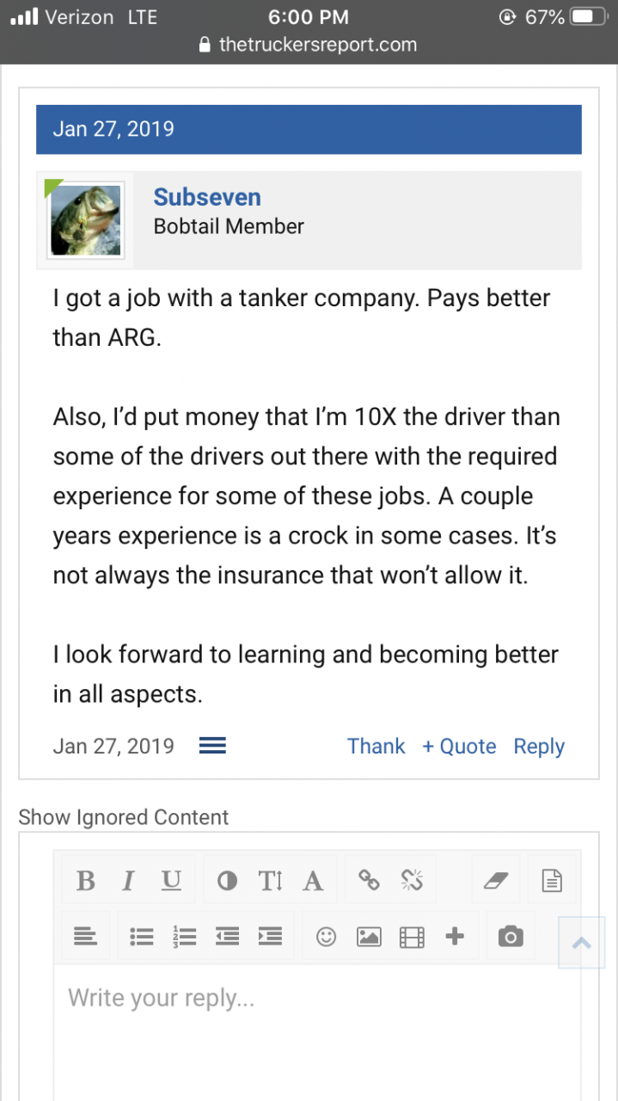
Task: Open the font family dropdown
Action: 313,881
